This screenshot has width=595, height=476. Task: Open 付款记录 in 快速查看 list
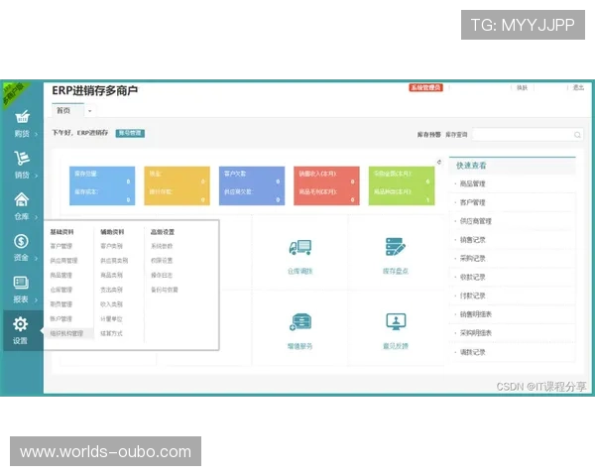pos(472,296)
